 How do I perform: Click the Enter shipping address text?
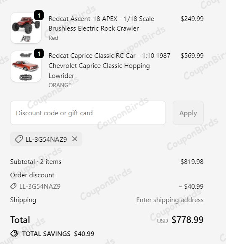pyautogui.click(x=170, y=200)
